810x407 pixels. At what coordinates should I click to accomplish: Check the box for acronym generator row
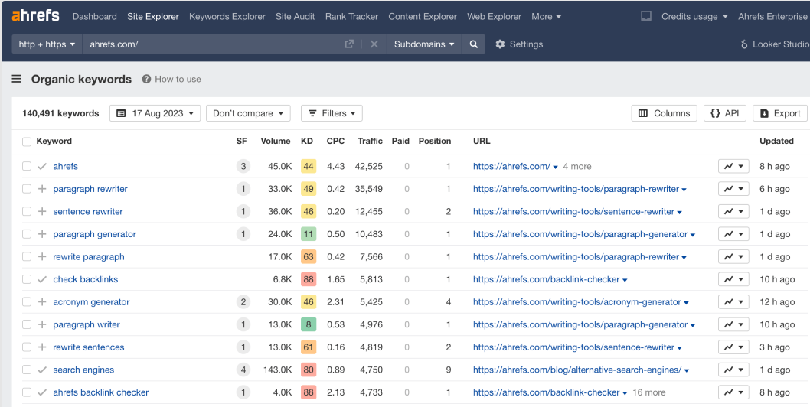click(x=27, y=302)
